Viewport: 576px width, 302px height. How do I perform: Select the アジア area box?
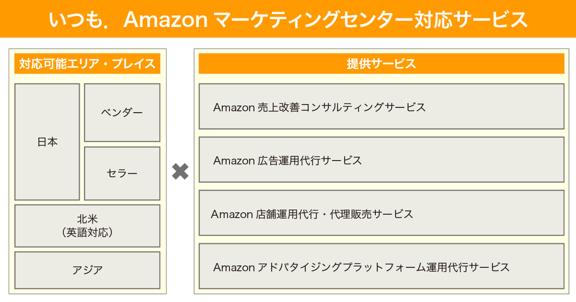[87, 270]
